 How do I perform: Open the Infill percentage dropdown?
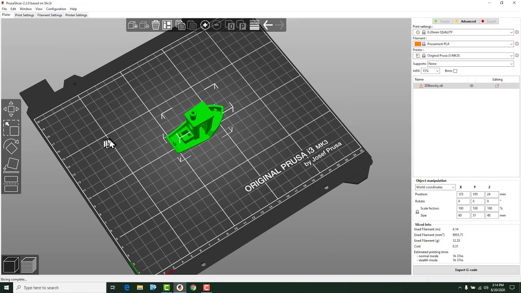pyautogui.click(x=430, y=71)
